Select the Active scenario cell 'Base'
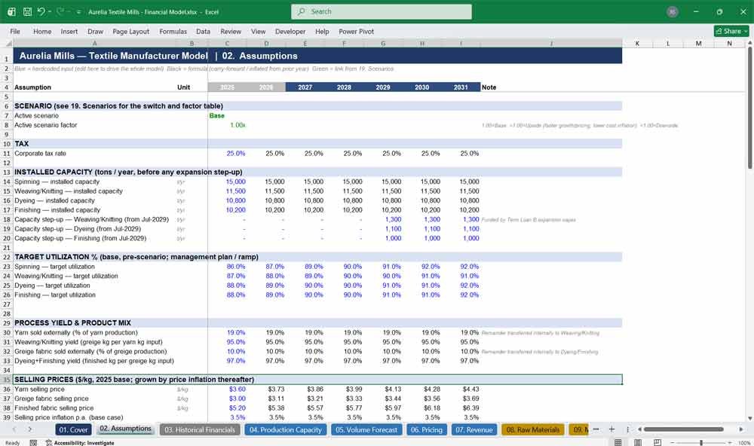This screenshot has width=754, height=446. click(227, 116)
